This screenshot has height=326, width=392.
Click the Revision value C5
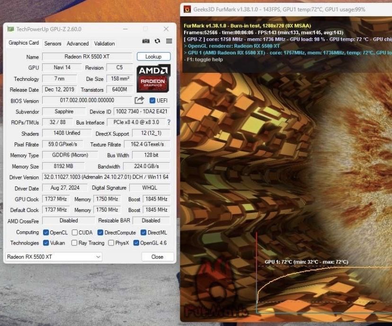coord(119,68)
